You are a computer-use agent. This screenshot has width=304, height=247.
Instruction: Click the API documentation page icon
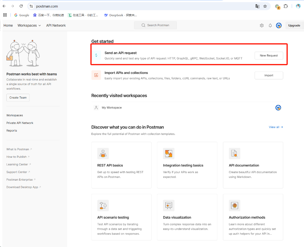click(x=234, y=153)
